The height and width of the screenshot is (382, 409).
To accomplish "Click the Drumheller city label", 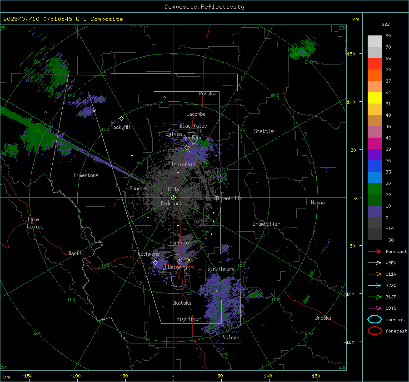I will click(x=266, y=224).
